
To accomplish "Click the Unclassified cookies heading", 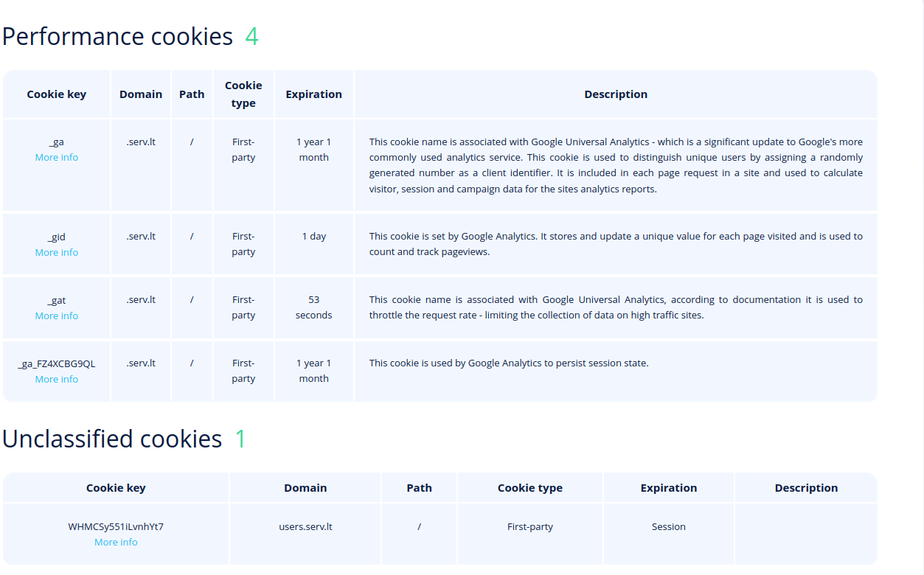I will (112, 439).
